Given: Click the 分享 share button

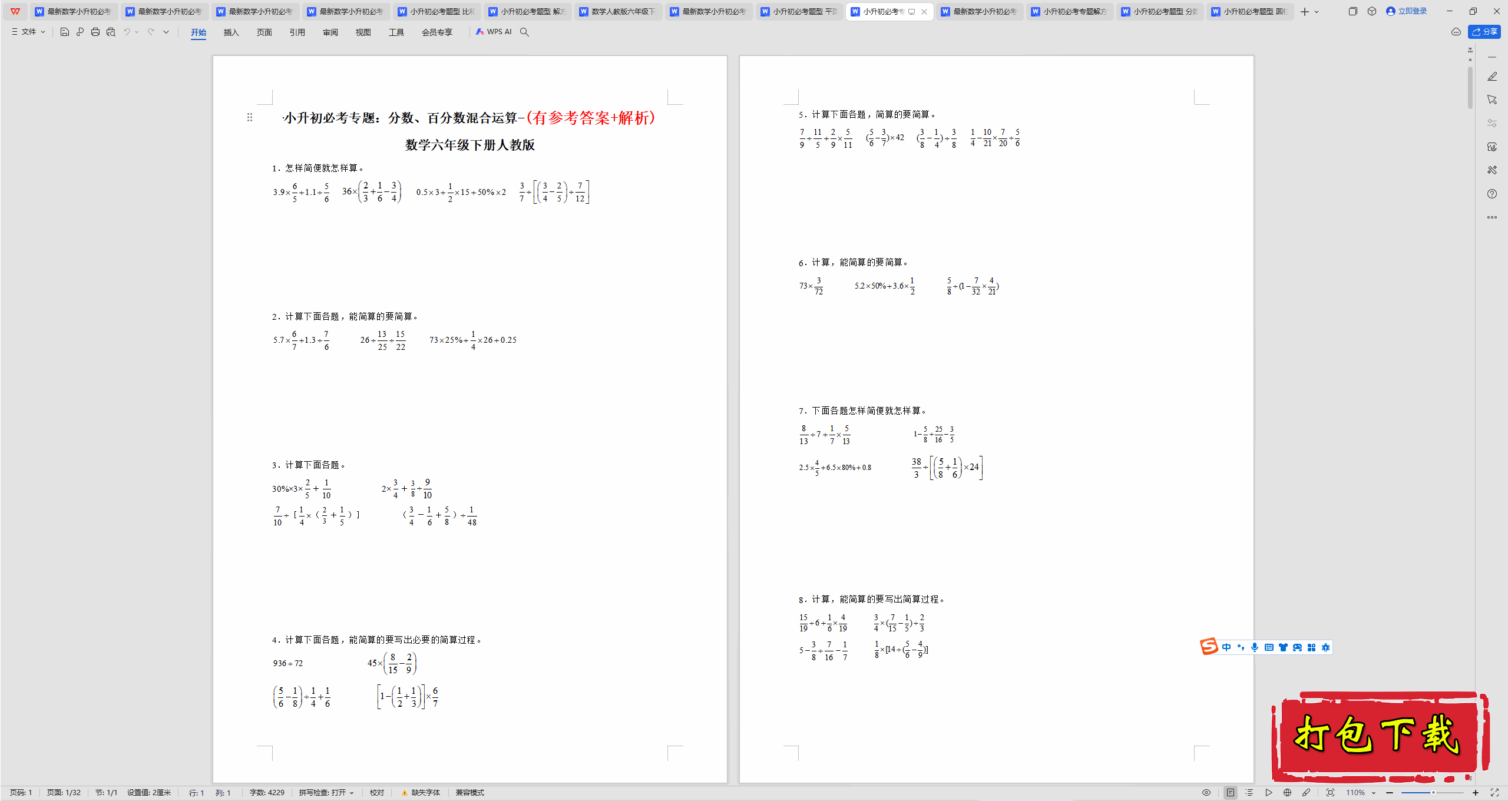Looking at the screenshot, I should point(1484,32).
